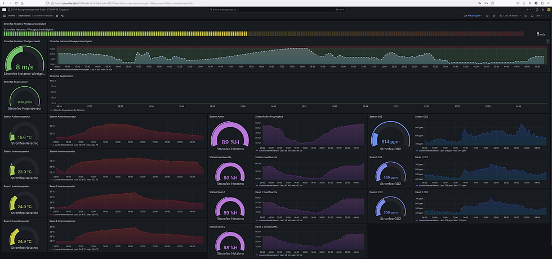Save the dashboard with the disk icon
Screen dimensions: 552x259
[487, 16]
